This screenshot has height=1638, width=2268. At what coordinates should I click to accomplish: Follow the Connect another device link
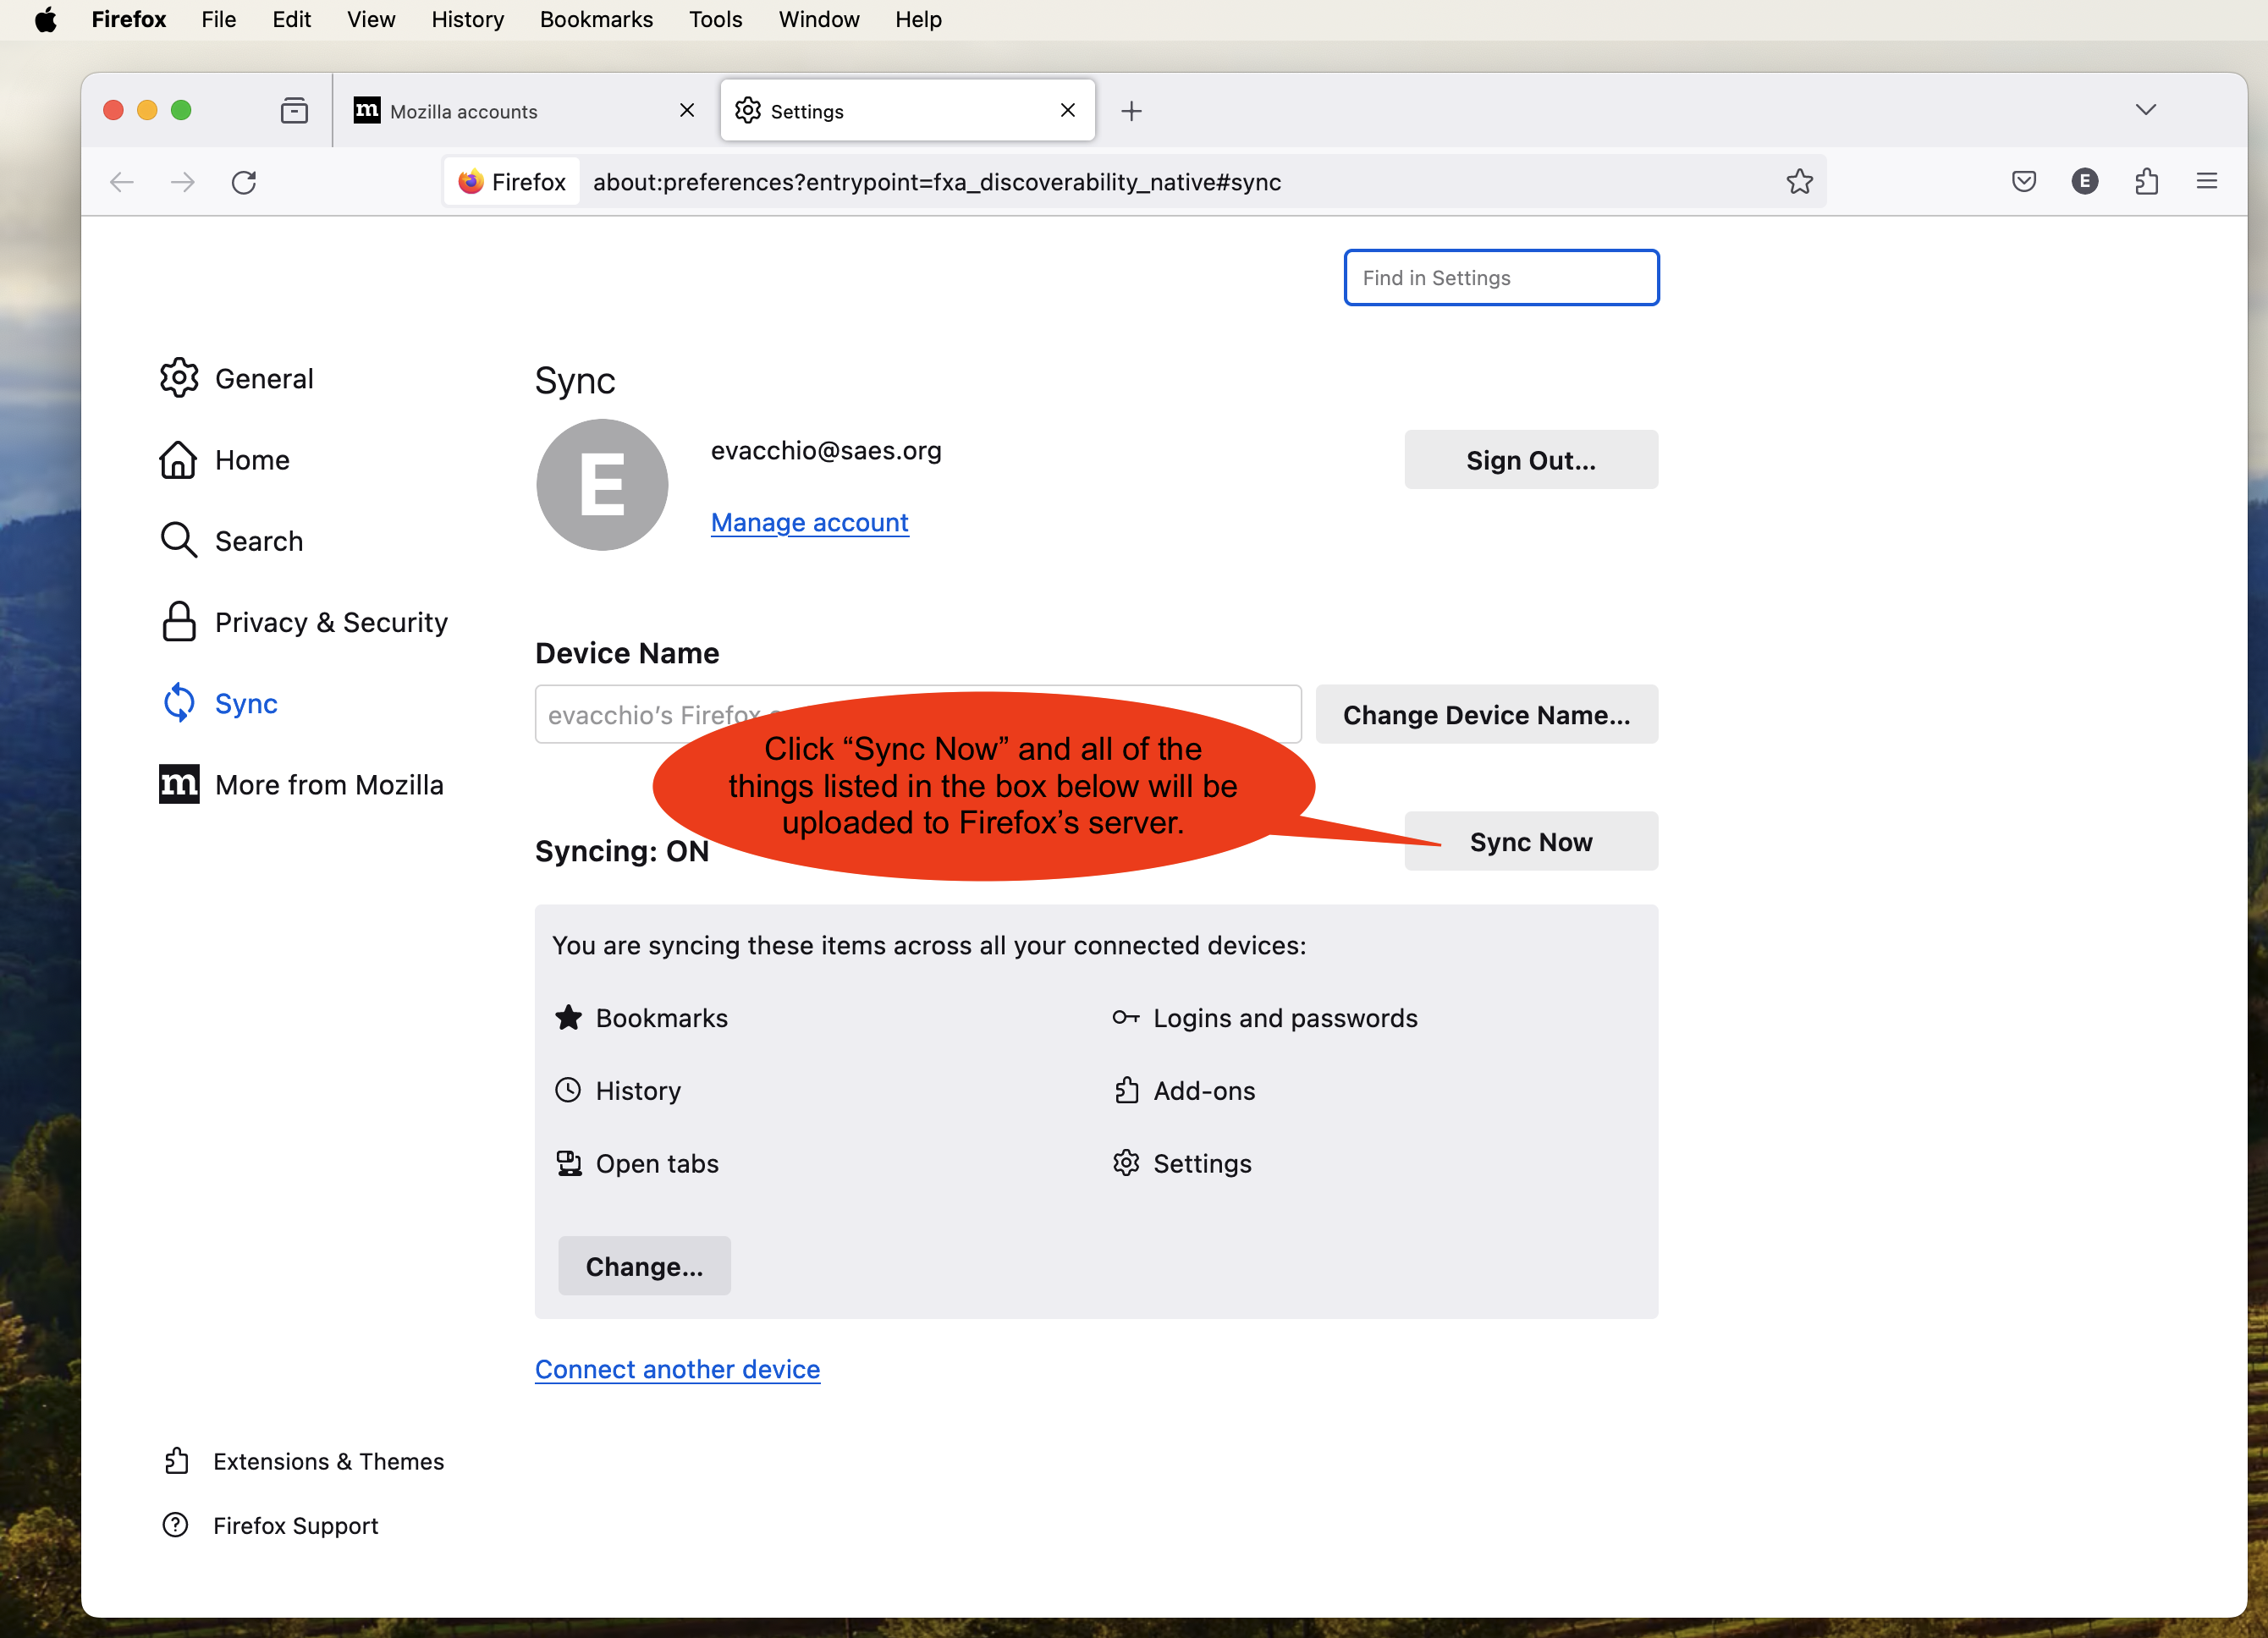tap(677, 1369)
